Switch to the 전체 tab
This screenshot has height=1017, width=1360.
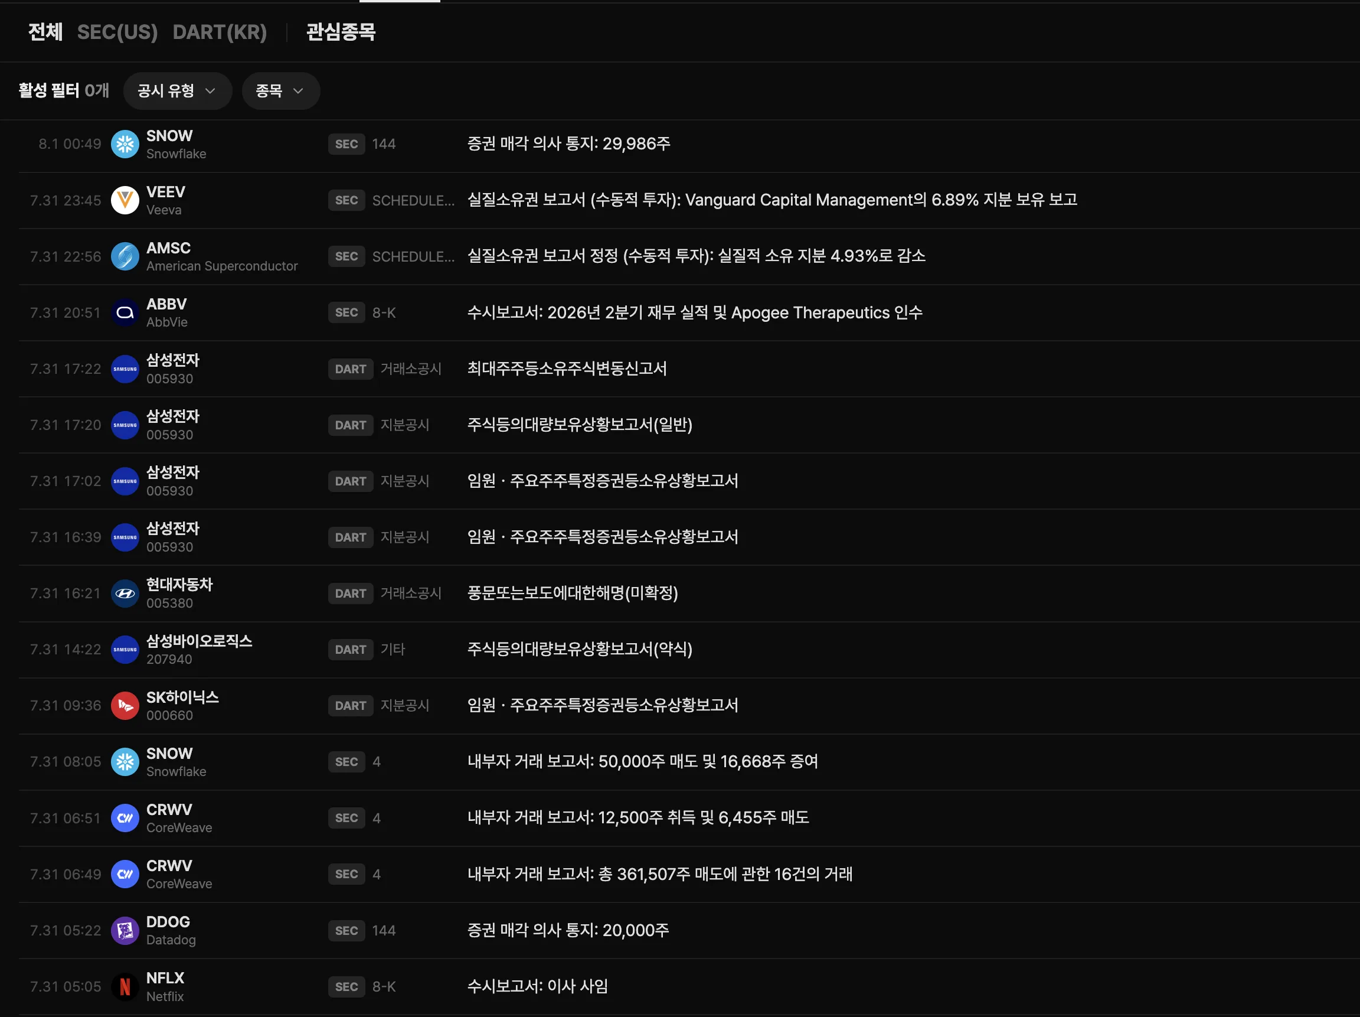[x=45, y=32]
